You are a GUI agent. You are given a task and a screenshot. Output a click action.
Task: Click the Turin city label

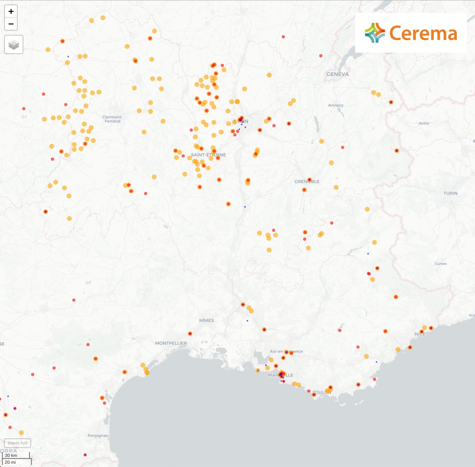(x=450, y=193)
